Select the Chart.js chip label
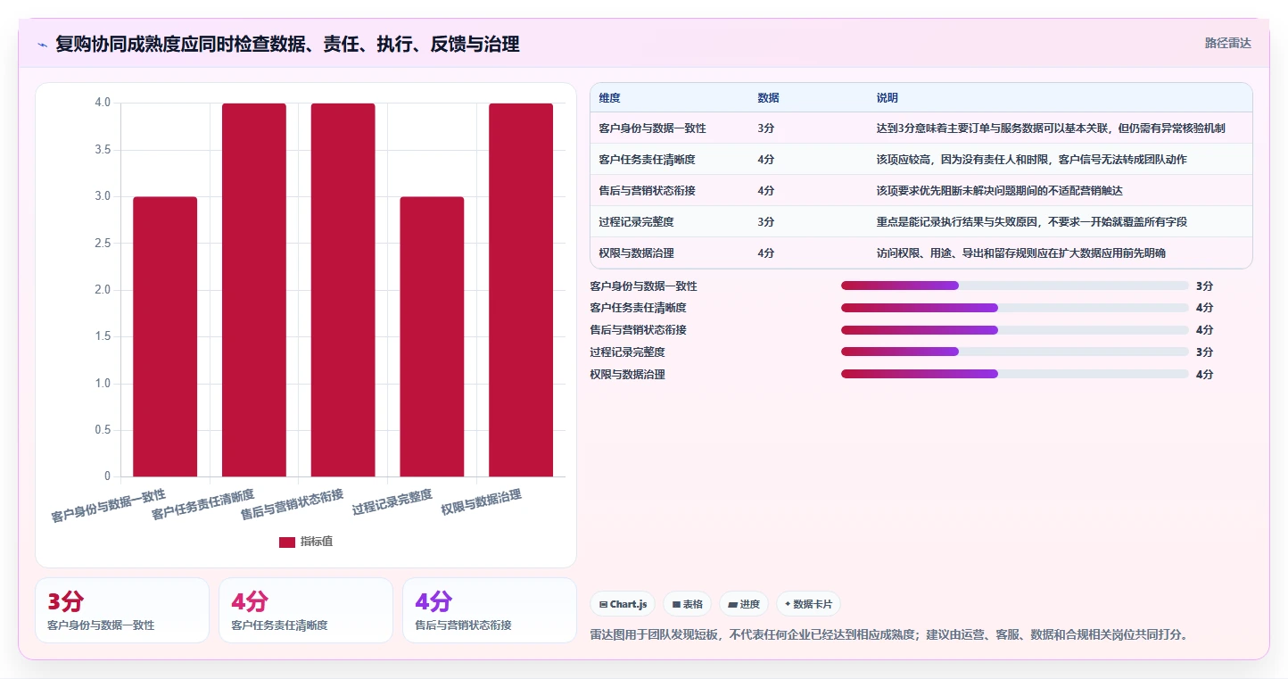This screenshot has width=1288, height=679. coord(629,604)
